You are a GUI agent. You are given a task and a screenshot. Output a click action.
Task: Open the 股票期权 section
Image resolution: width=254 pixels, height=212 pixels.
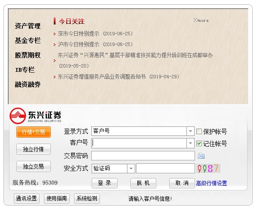coord(28,55)
